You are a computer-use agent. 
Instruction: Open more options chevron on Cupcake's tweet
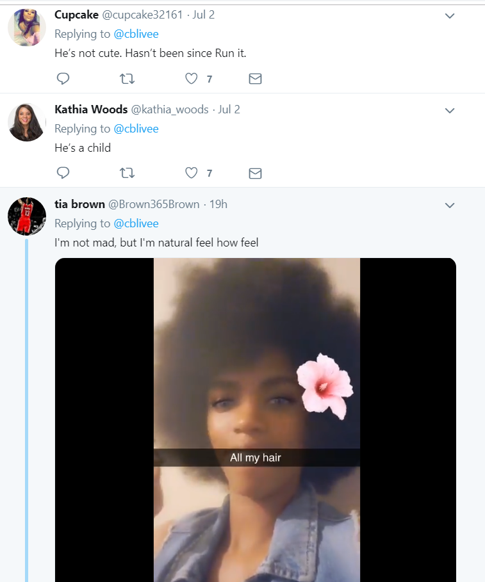[450, 16]
